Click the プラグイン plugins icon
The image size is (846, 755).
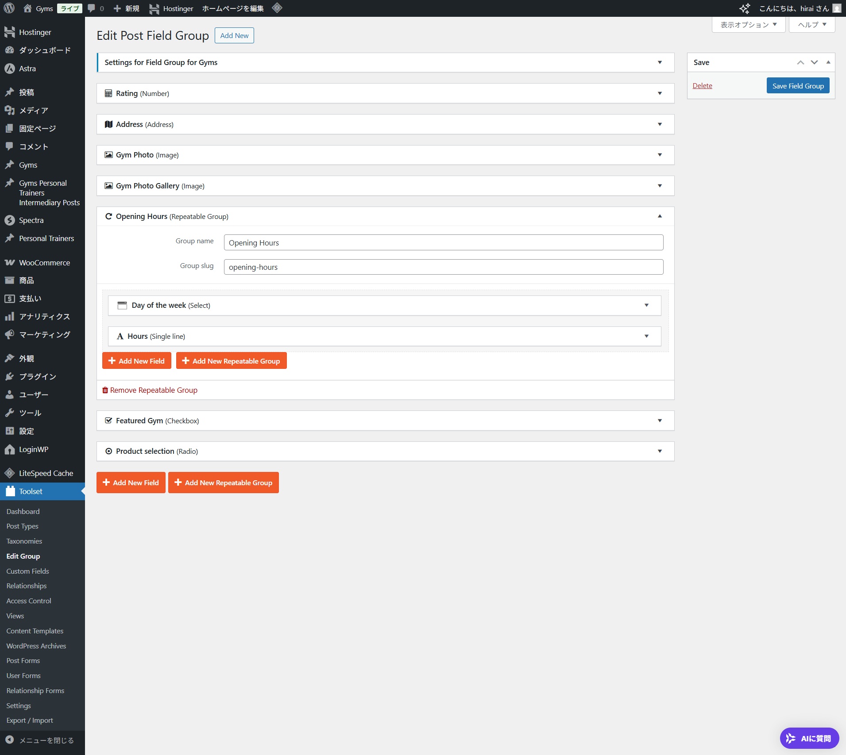coord(10,377)
